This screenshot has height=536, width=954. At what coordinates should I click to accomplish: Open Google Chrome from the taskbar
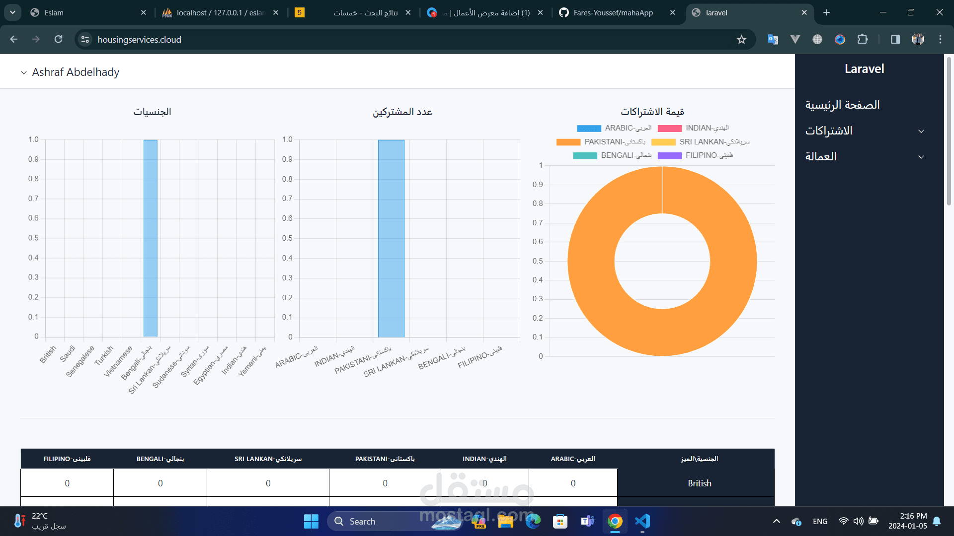click(x=615, y=521)
